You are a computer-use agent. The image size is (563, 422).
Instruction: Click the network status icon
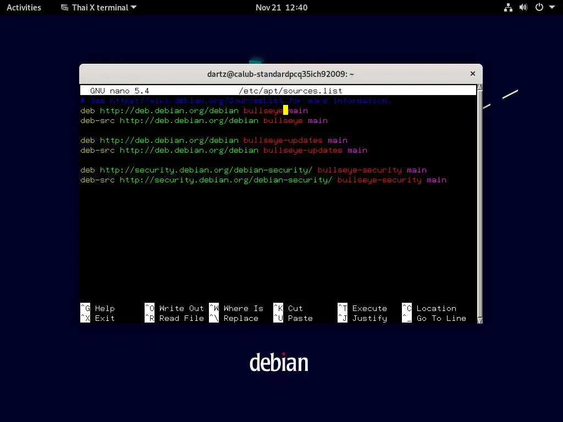point(508,8)
